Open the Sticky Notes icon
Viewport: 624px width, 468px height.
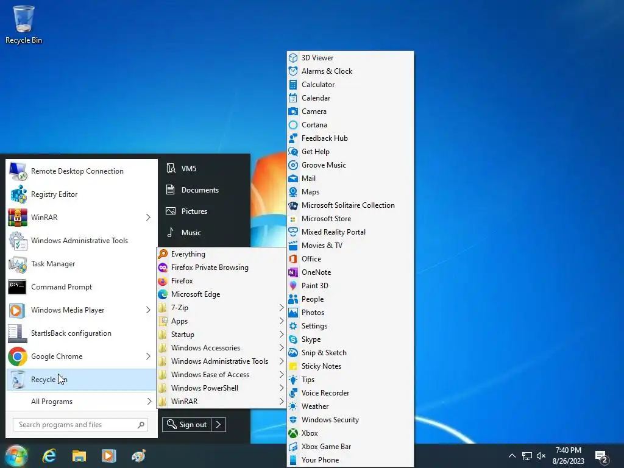coord(293,366)
